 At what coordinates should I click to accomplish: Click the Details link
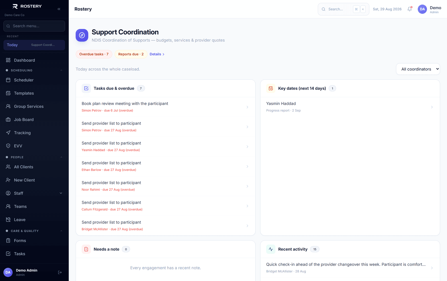157,54
